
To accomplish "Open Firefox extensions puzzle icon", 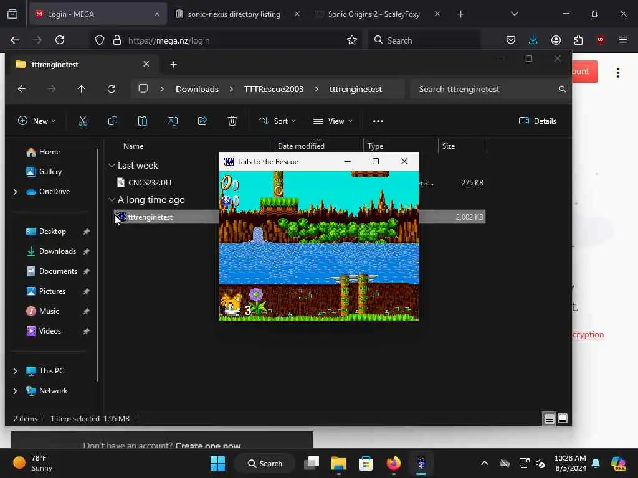I will coord(578,40).
